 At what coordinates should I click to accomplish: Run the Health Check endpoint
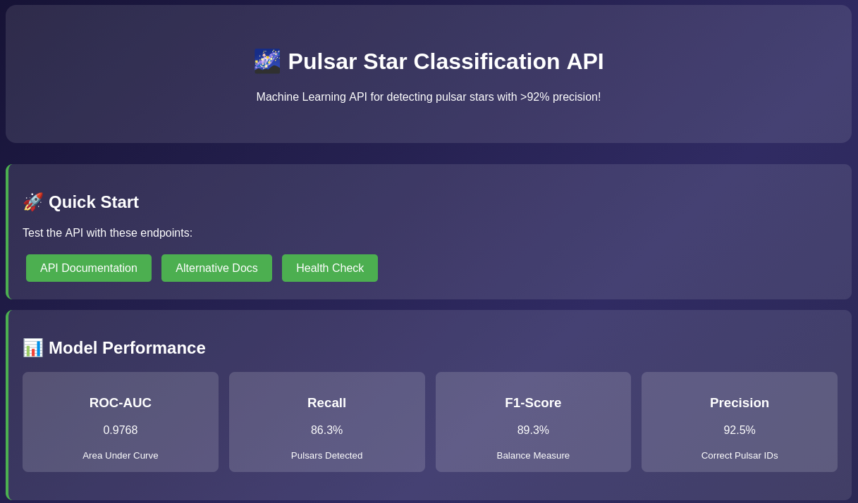(x=330, y=268)
